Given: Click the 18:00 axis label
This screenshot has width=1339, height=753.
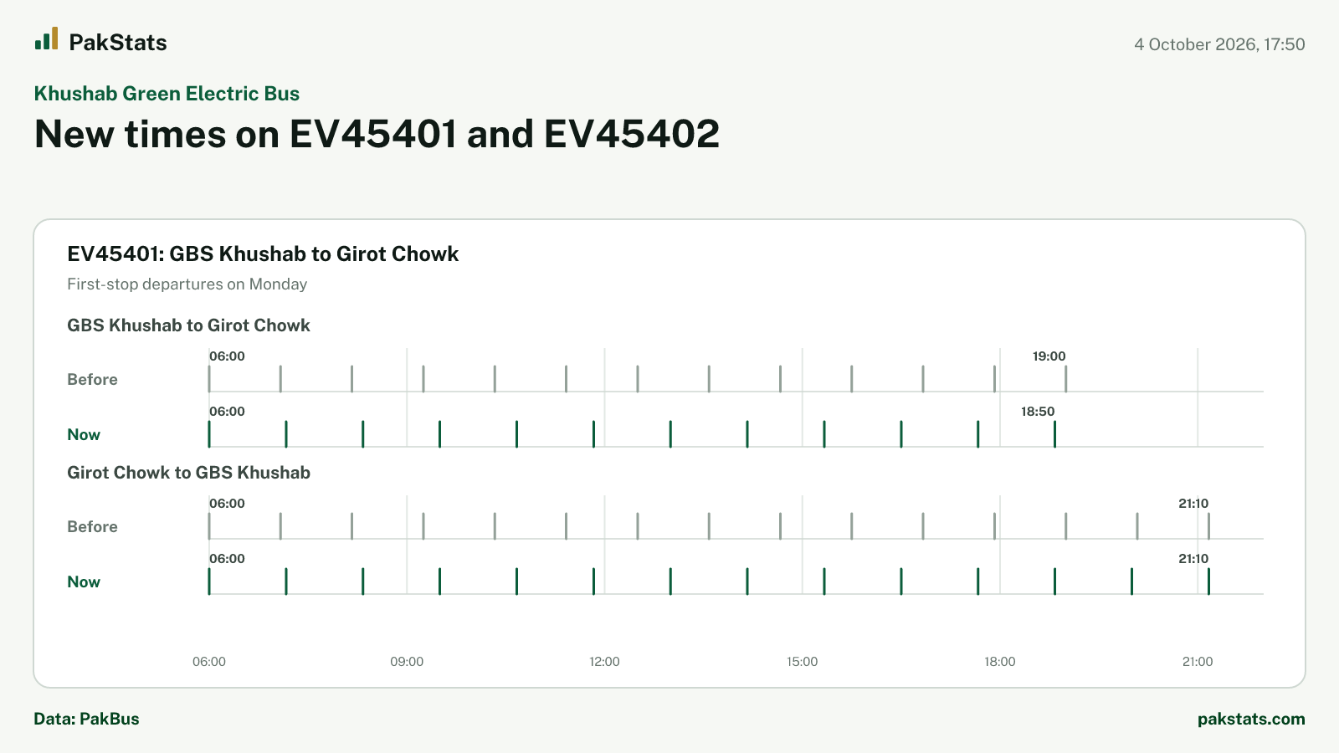Looking at the screenshot, I should coord(999,662).
